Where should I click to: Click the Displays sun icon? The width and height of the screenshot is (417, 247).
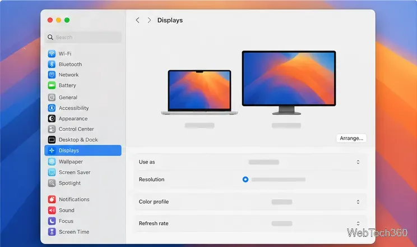click(x=52, y=150)
